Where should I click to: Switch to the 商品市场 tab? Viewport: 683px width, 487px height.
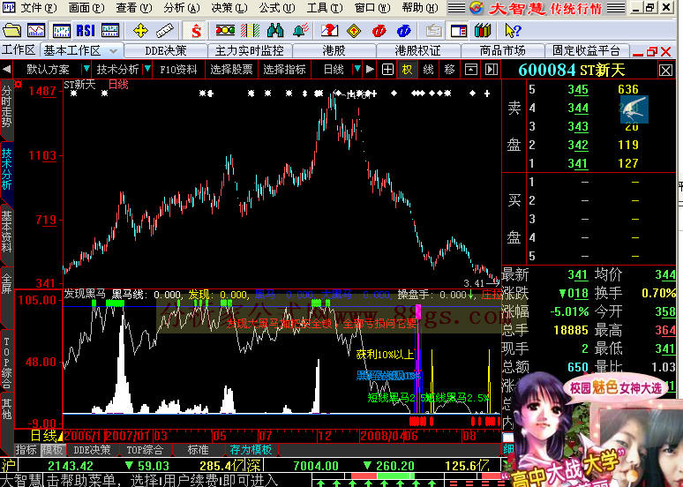pos(502,51)
